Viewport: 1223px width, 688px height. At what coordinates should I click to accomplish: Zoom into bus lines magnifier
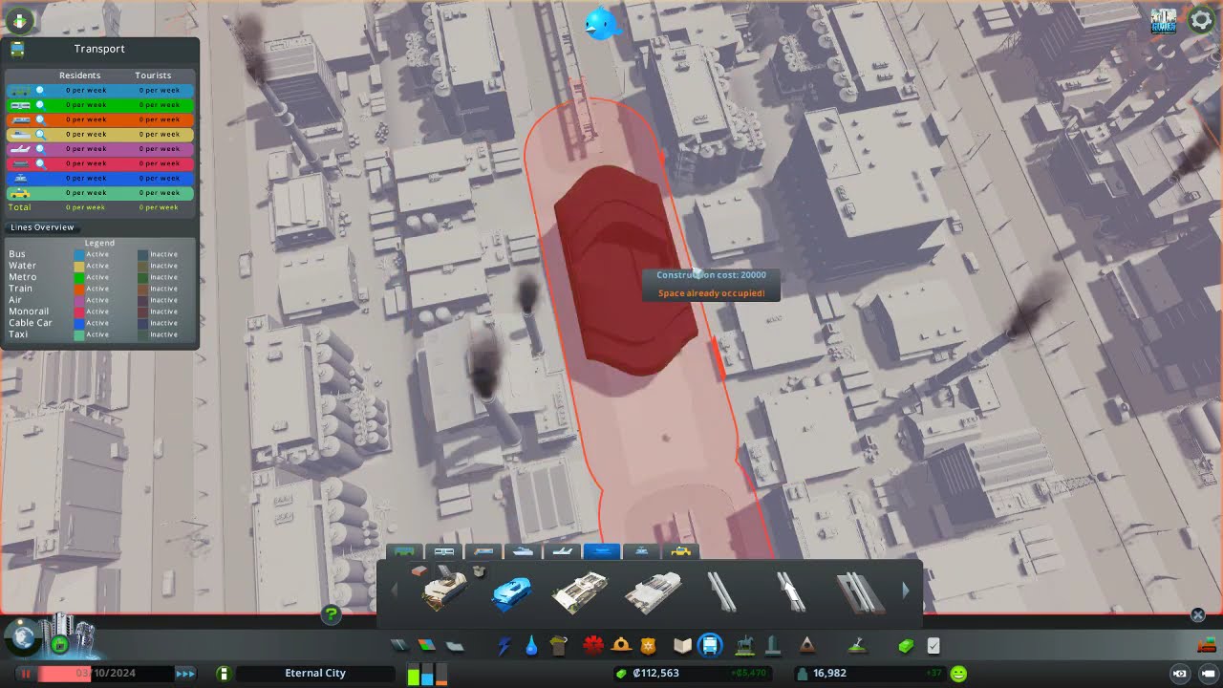coord(40,90)
